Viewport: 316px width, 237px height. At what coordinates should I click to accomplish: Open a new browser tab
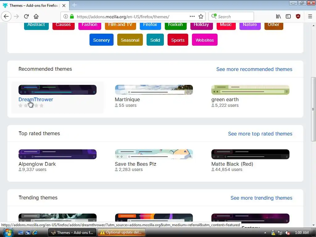[x=74, y=5]
